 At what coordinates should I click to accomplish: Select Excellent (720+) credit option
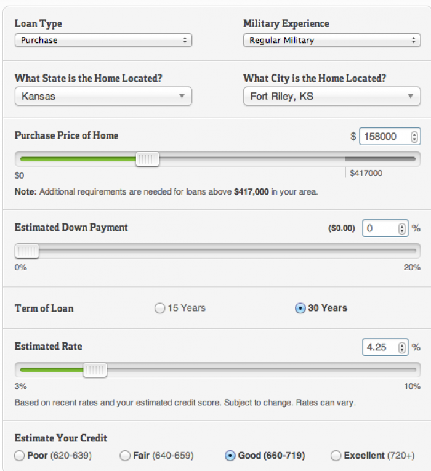tap(336, 456)
